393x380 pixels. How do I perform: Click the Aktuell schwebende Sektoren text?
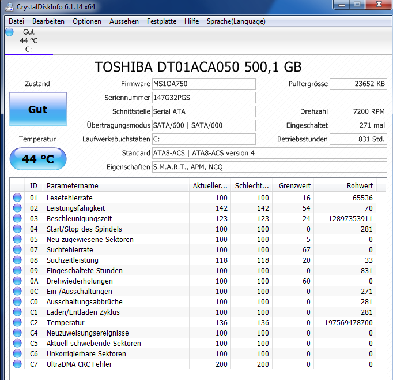[x=94, y=344]
